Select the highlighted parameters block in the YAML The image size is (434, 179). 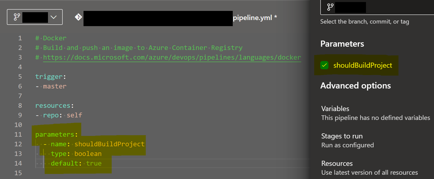(76, 148)
